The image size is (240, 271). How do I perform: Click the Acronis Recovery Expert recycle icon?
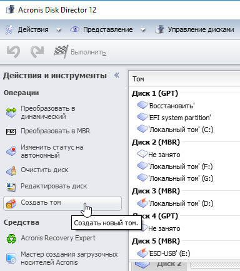pos(11,238)
